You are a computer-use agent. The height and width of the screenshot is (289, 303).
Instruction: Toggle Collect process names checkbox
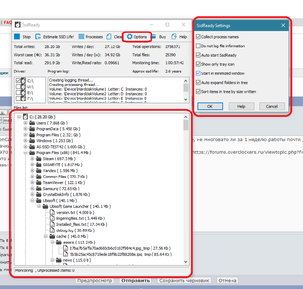pos(198,36)
